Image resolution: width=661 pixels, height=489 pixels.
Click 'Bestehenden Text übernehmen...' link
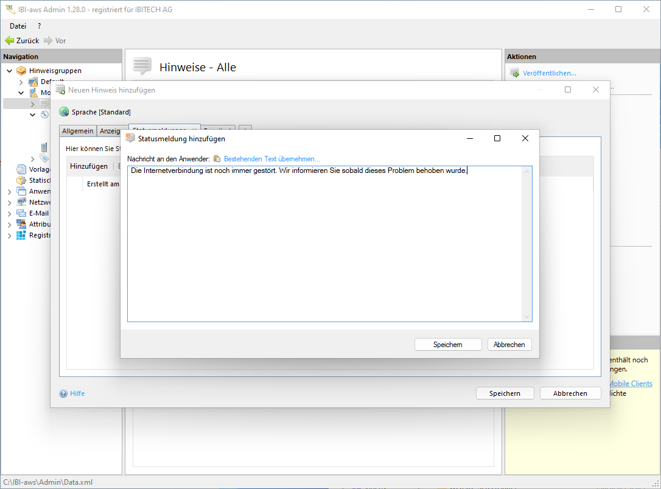(x=271, y=159)
